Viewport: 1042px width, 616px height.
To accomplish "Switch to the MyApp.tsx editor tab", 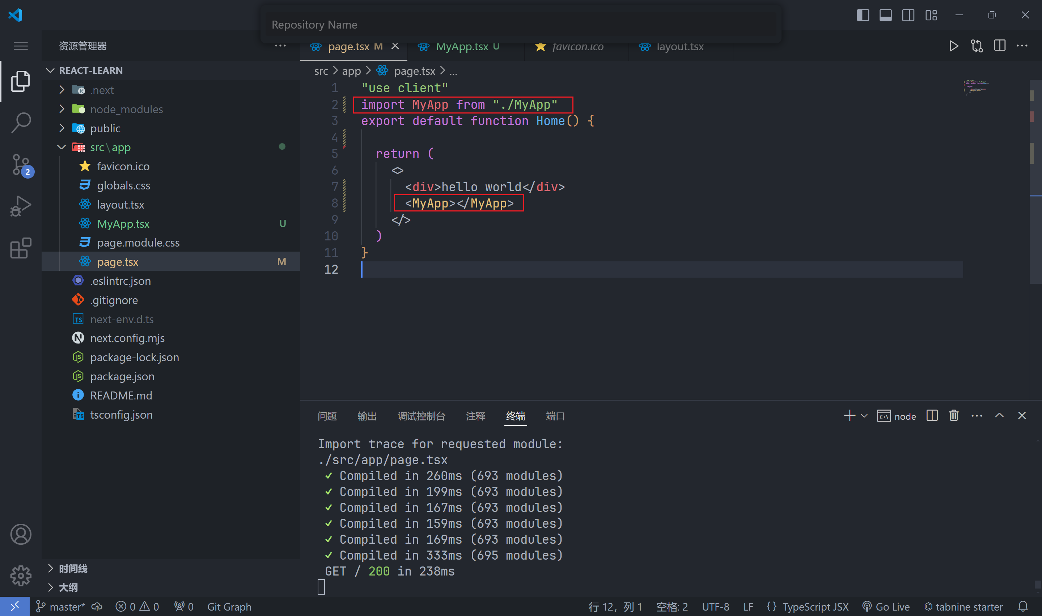I will coord(462,47).
